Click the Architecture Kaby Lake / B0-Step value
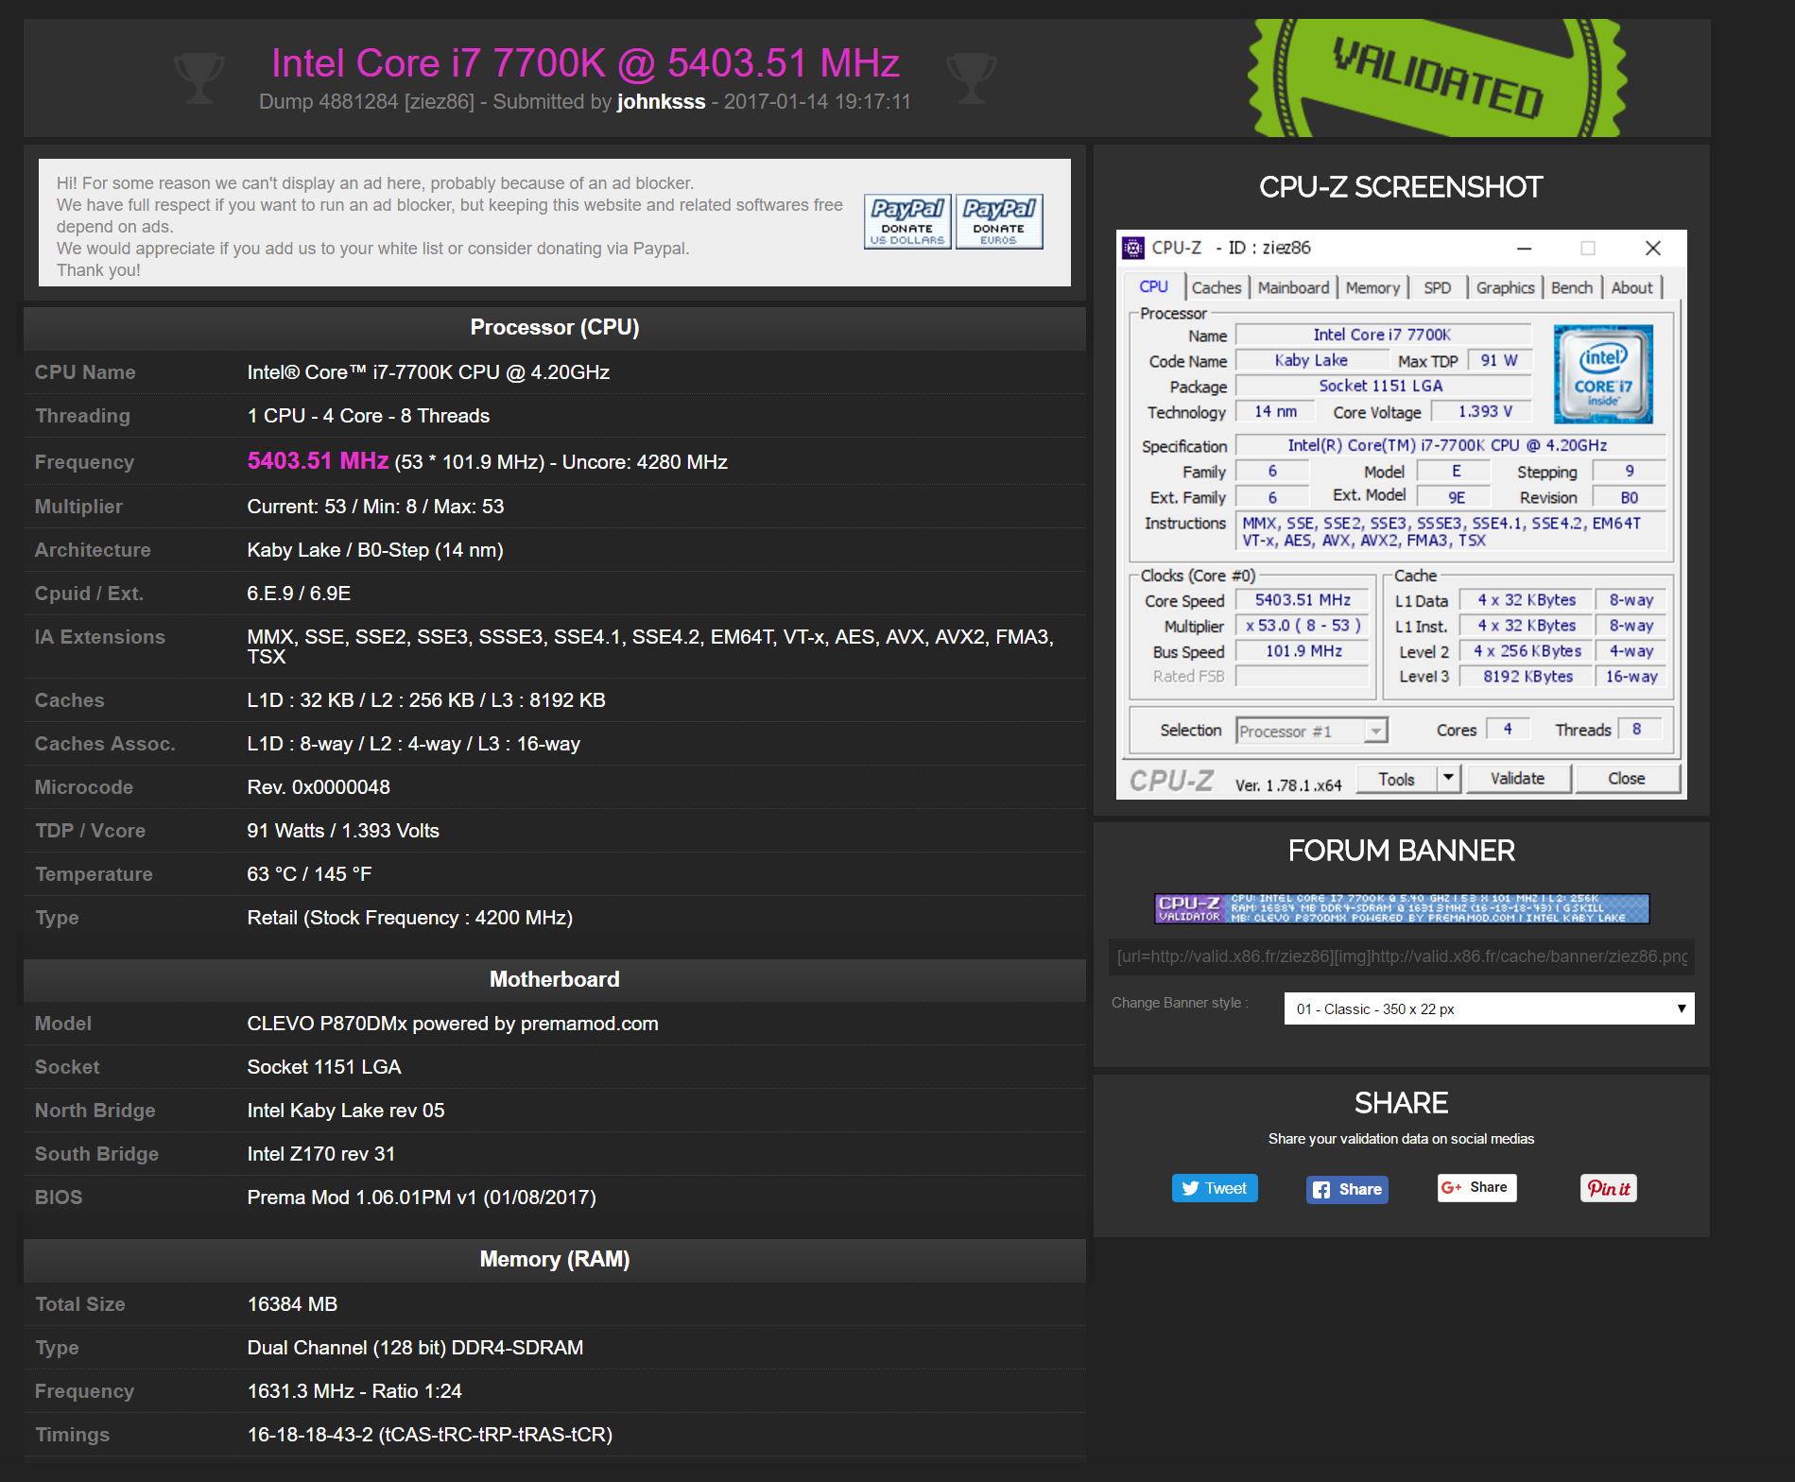The height and width of the screenshot is (1482, 1795). (x=375, y=550)
